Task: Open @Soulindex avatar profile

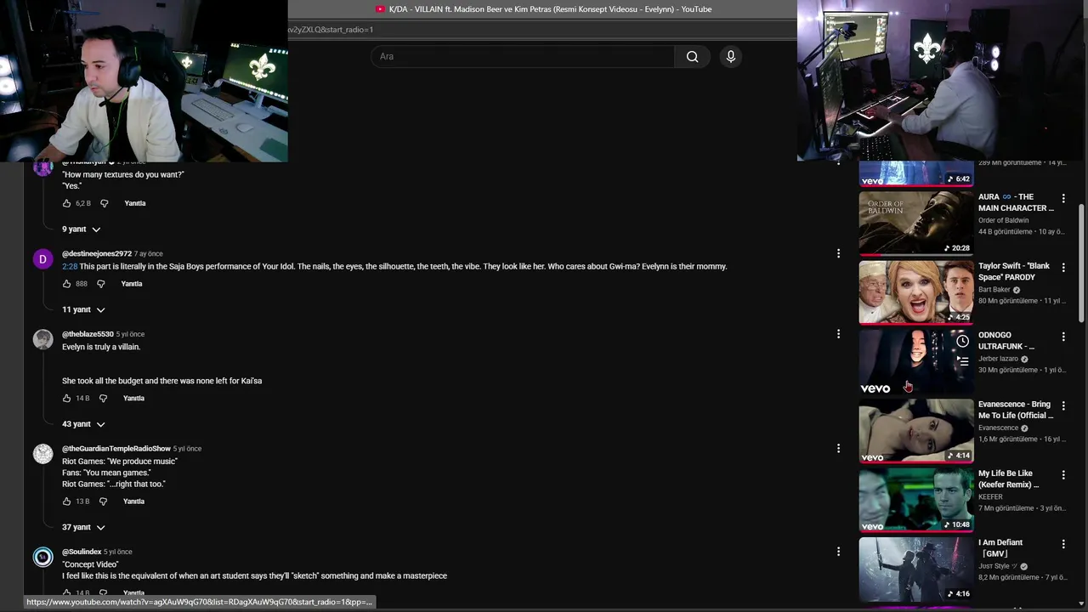Action: tap(42, 557)
